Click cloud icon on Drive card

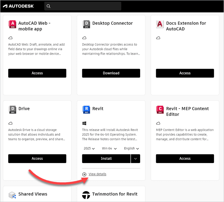coord(11,123)
